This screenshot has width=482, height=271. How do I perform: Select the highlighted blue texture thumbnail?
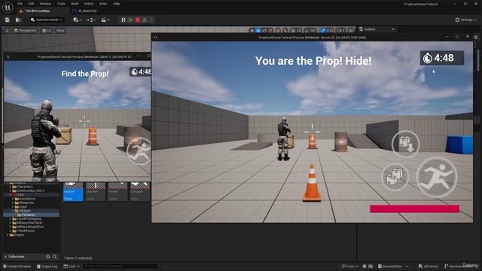(x=73, y=192)
